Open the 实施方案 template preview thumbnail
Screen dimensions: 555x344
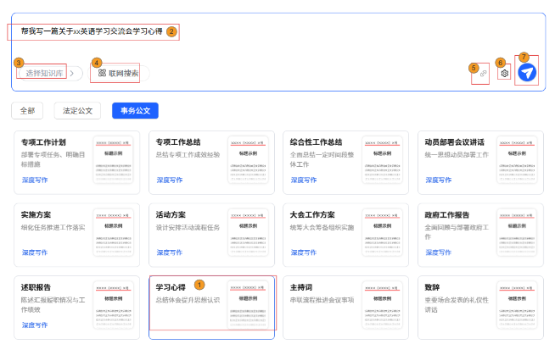click(x=114, y=233)
